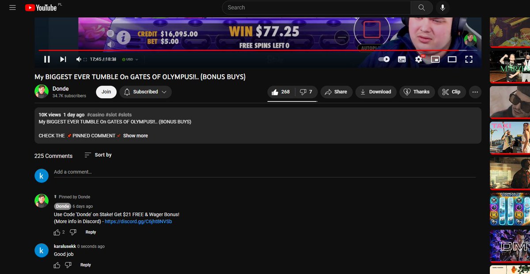Toggle subtitles closed captions button

[x=402, y=59]
